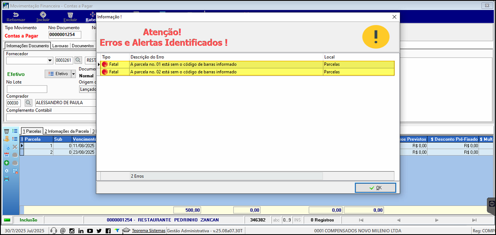This screenshot has width=496, height=235.
Task: Click the gray X icon in sidebar
Action: (x=15, y=147)
